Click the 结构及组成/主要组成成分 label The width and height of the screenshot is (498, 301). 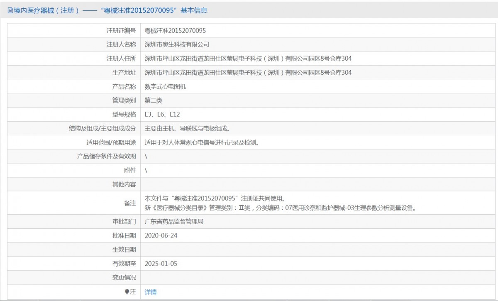coord(103,129)
